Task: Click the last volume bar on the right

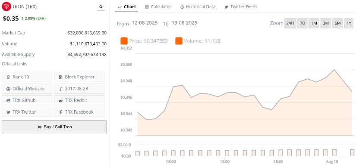Action: (352, 153)
